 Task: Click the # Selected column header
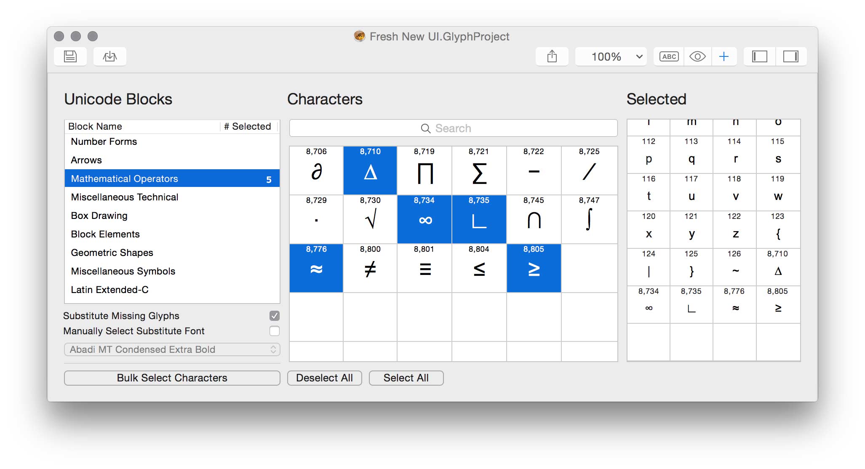[248, 126]
